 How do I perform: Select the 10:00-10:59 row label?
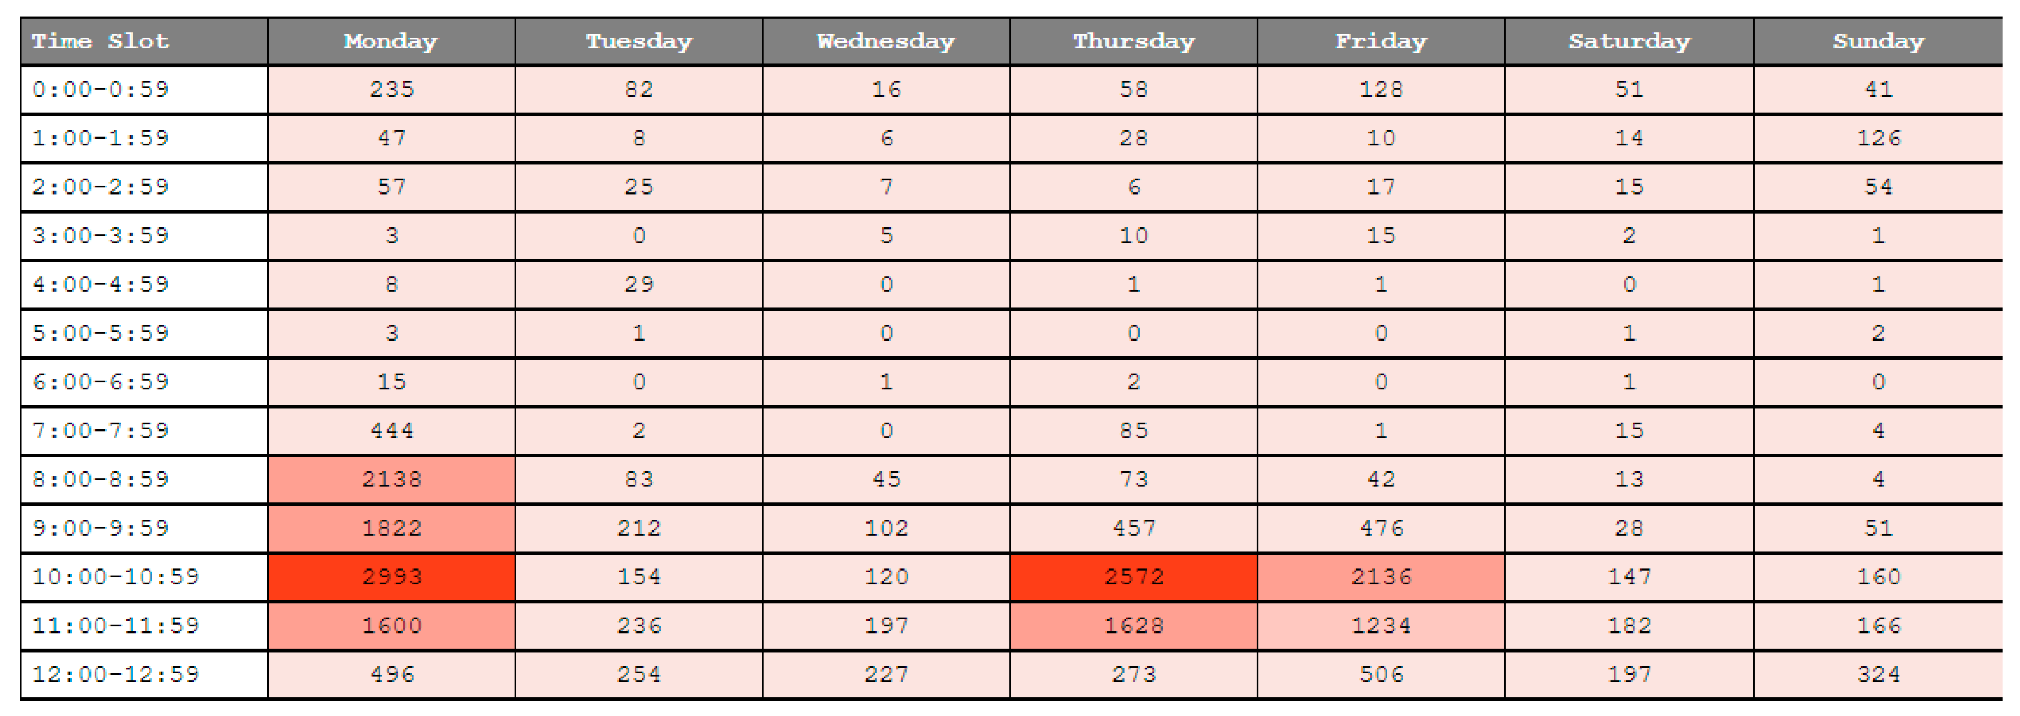116,577
